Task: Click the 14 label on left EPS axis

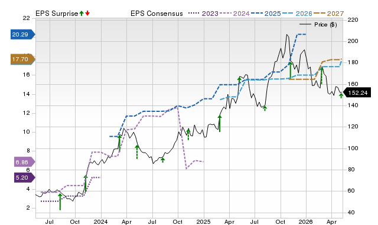Action: pos(26,94)
